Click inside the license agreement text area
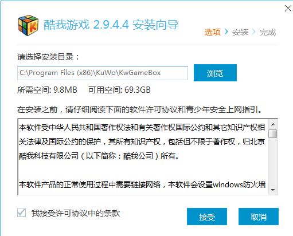 click(x=143, y=157)
